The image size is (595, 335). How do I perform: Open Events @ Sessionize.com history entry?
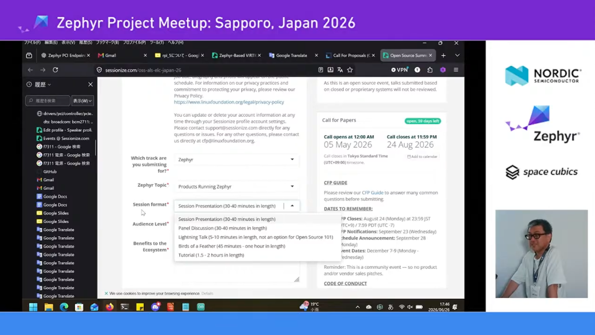63,139
